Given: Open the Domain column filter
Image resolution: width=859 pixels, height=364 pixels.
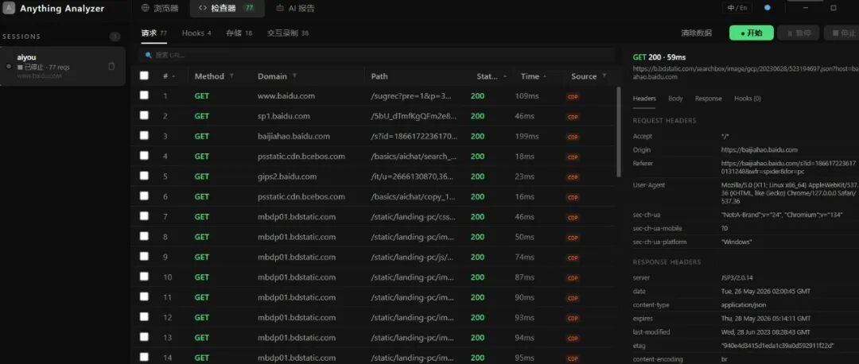Looking at the screenshot, I should (x=295, y=76).
